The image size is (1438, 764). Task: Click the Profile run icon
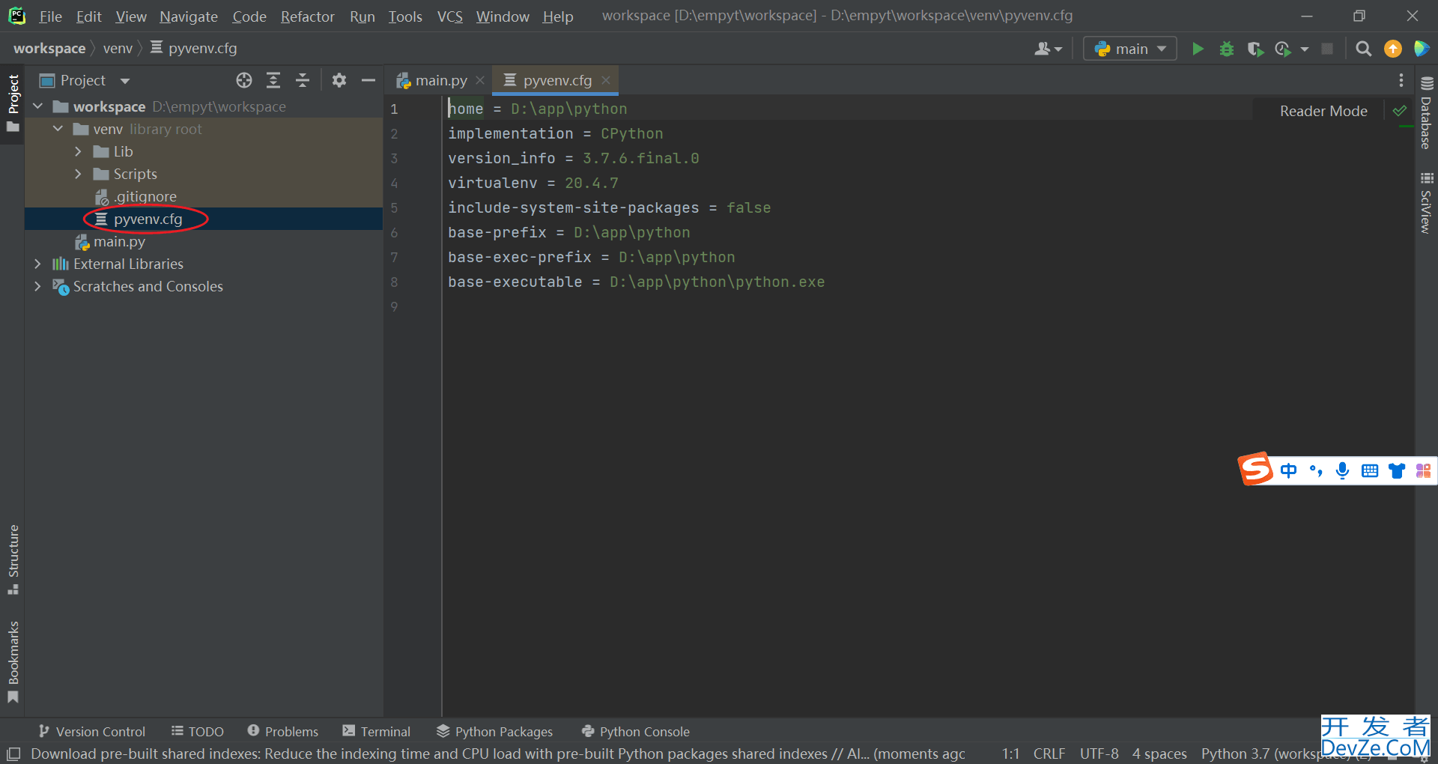1283,49
